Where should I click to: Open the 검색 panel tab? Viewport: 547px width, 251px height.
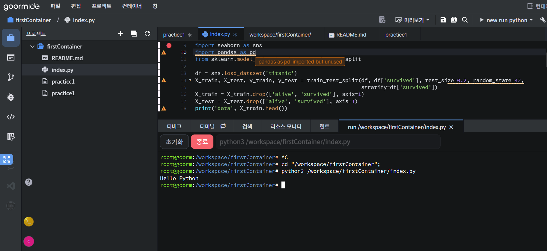tap(247, 126)
